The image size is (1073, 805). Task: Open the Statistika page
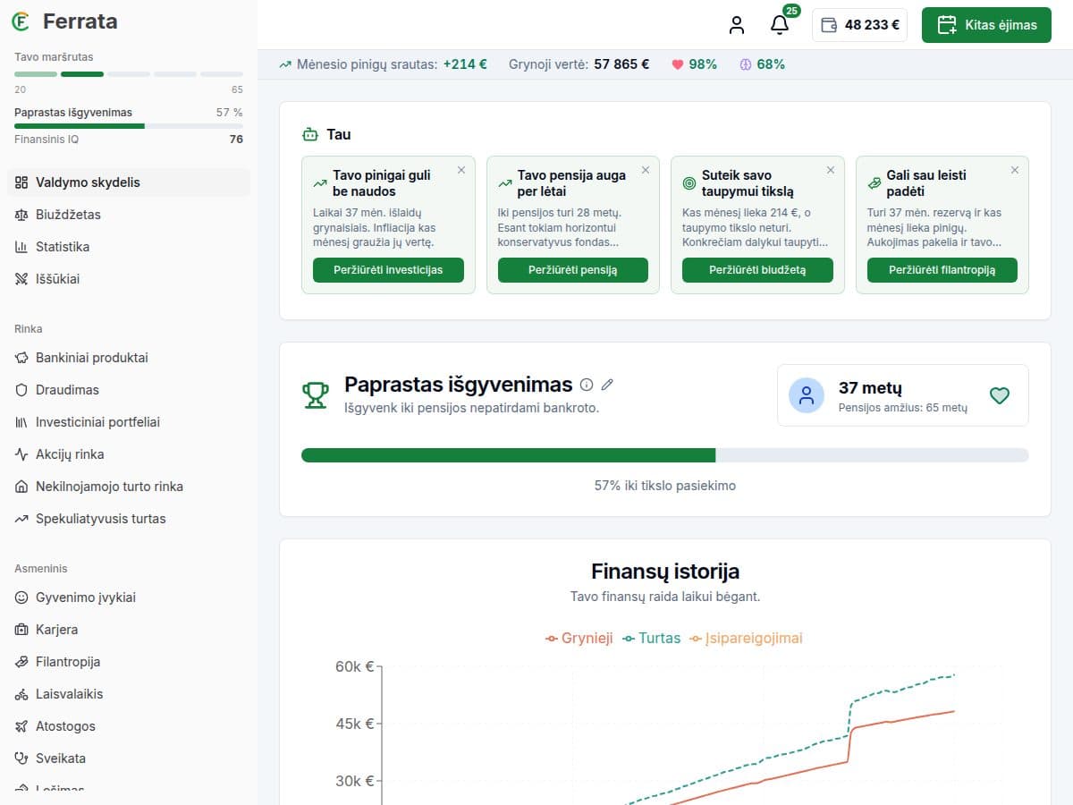pyautogui.click(x=129, y=247)
